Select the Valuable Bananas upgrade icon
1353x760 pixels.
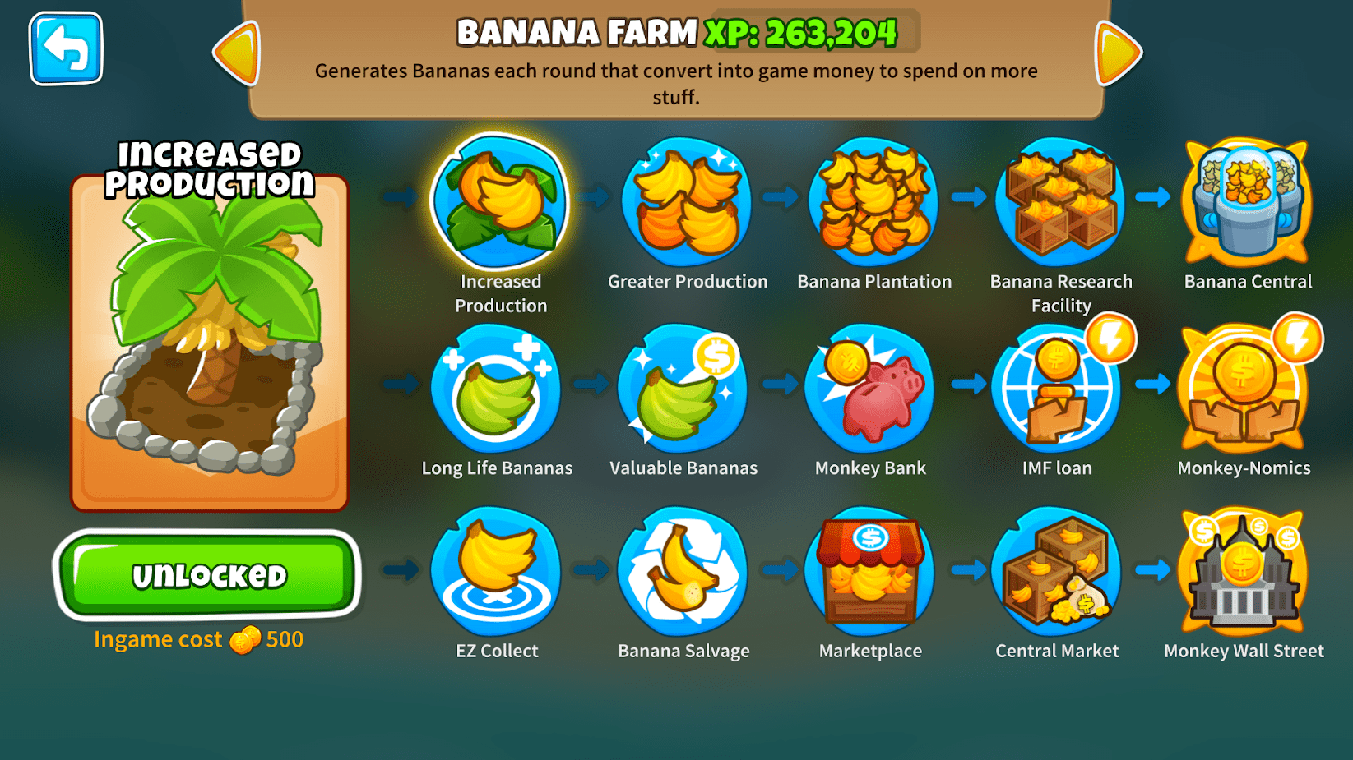[x=683, y=389]
